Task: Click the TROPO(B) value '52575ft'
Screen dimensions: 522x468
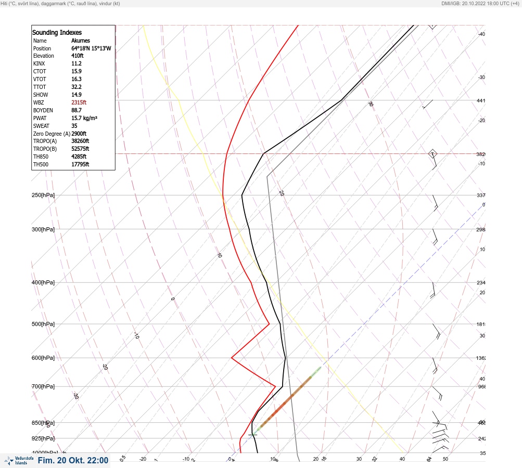Action: 80,149
